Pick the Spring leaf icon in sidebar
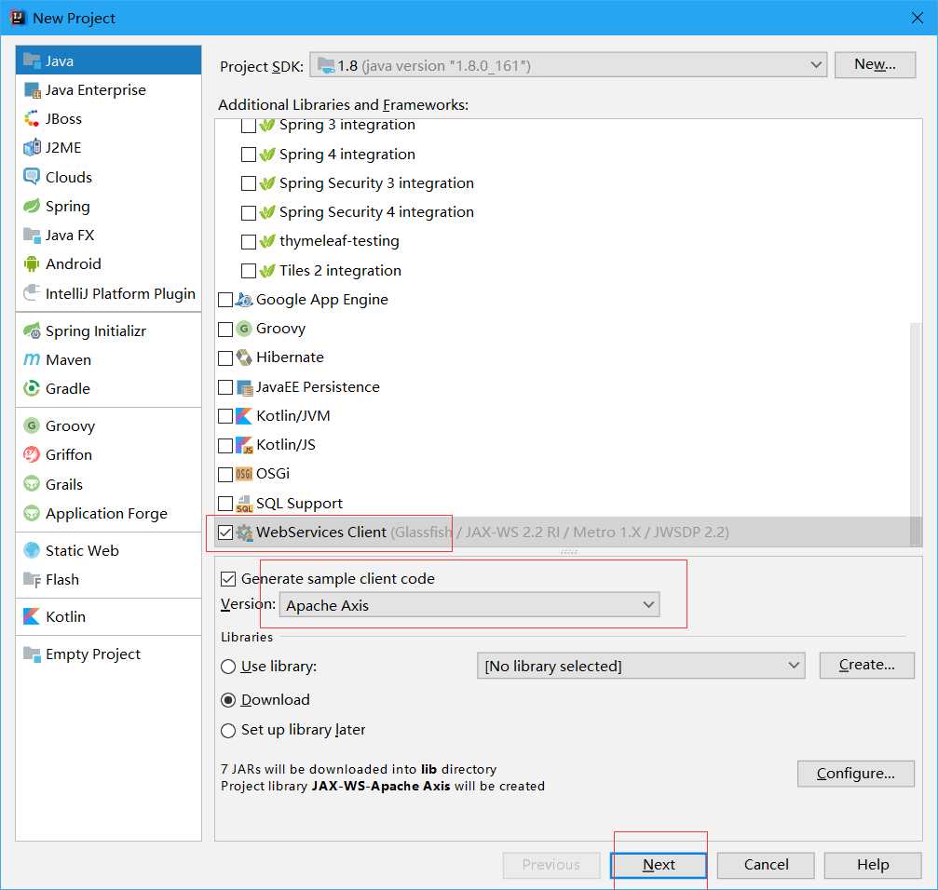The width and height of the screenshot is (938, 890). pos(32,207)
